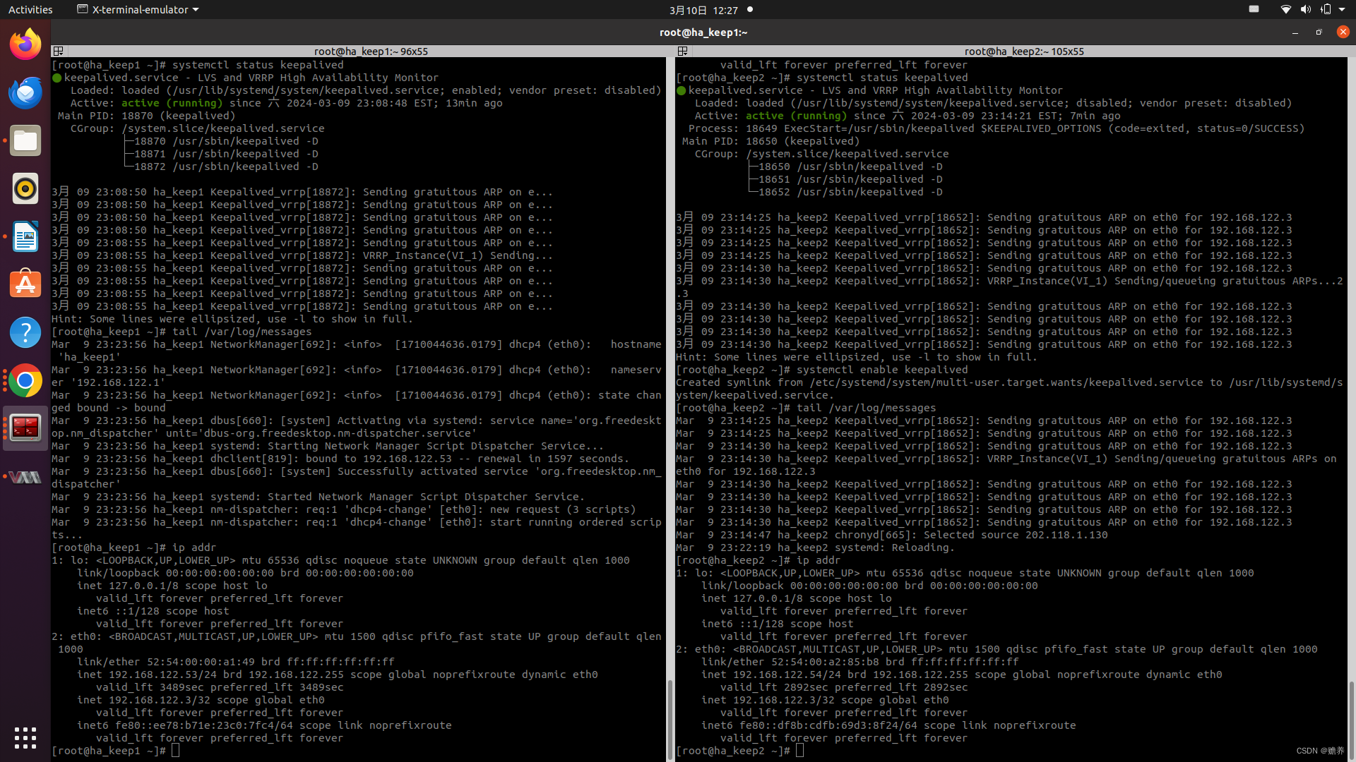Show Applications grid button
1356x762 pixels.
(x=25, y=737)
